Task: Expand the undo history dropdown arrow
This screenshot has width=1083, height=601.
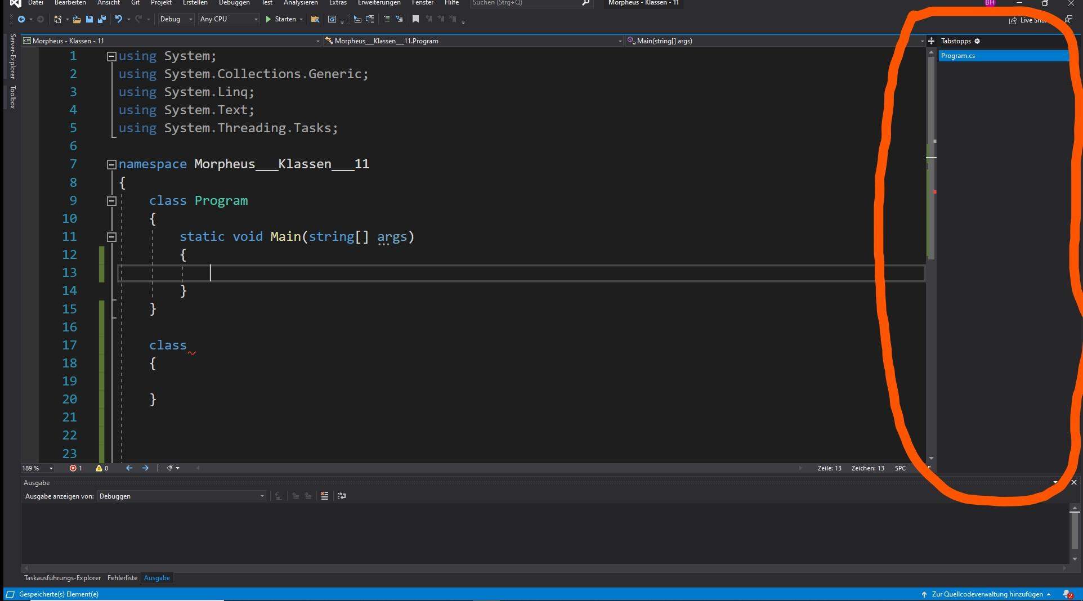Action: point(128,19)
